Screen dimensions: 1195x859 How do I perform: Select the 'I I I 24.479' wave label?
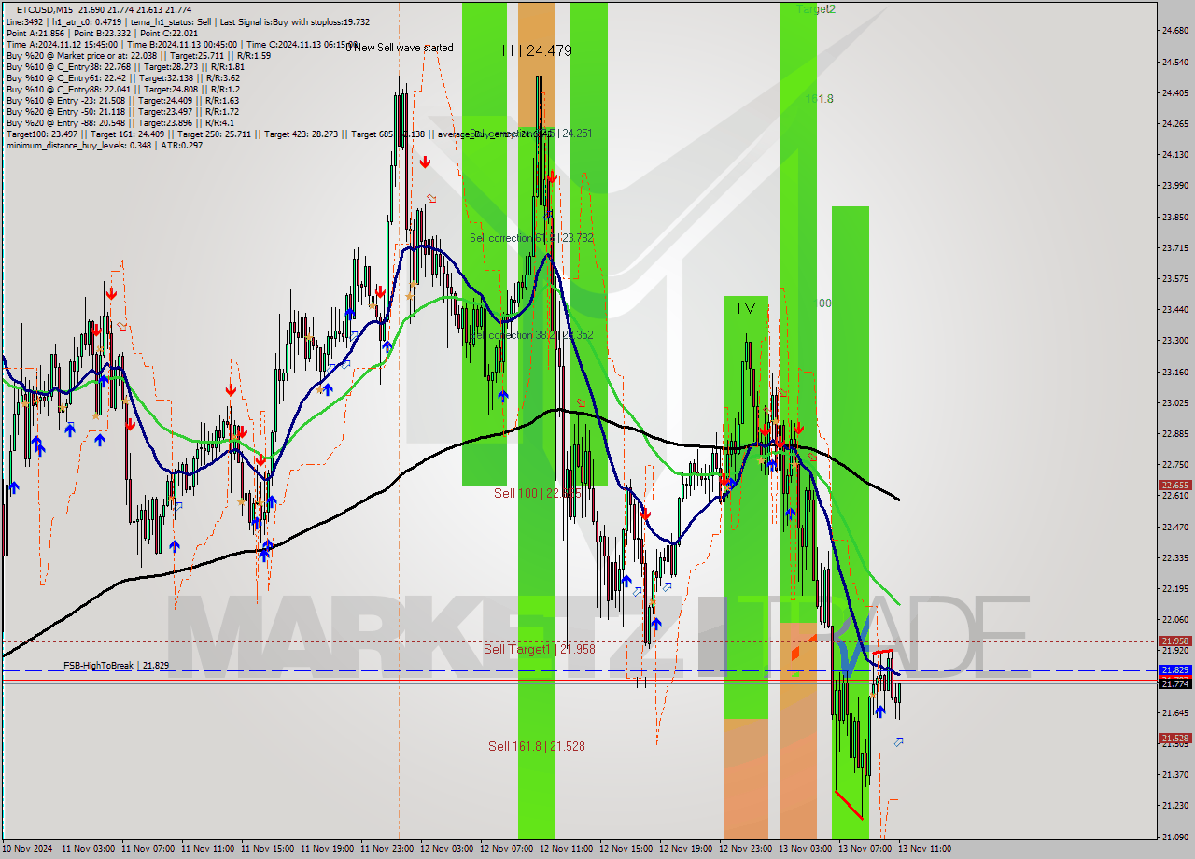pyautogui.click(x=537, y=50)
